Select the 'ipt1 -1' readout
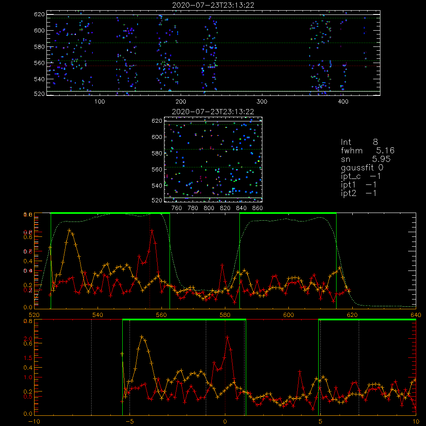426x426 pixels. click(359, 185)
